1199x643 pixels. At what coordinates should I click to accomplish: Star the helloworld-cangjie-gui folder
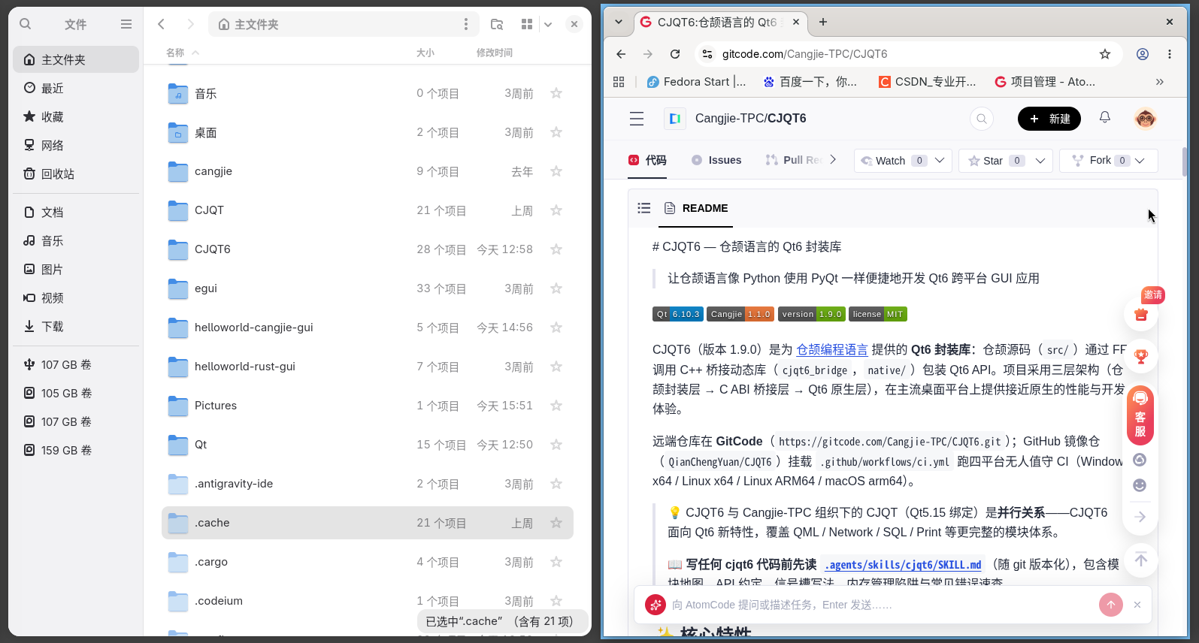[556, 328]
